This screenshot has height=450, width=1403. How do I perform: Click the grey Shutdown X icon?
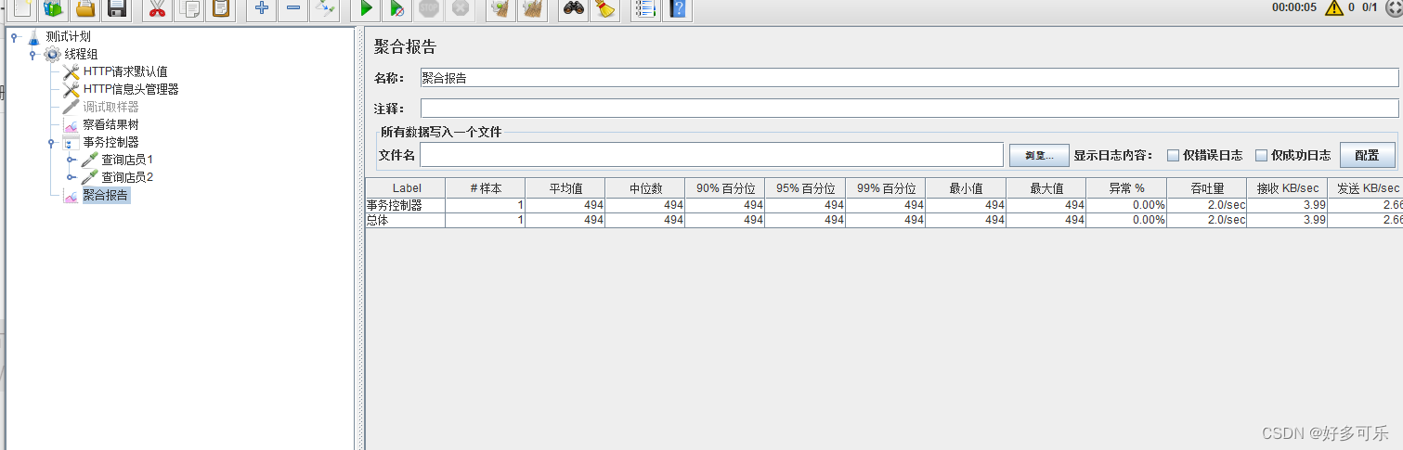click(460, 9)
